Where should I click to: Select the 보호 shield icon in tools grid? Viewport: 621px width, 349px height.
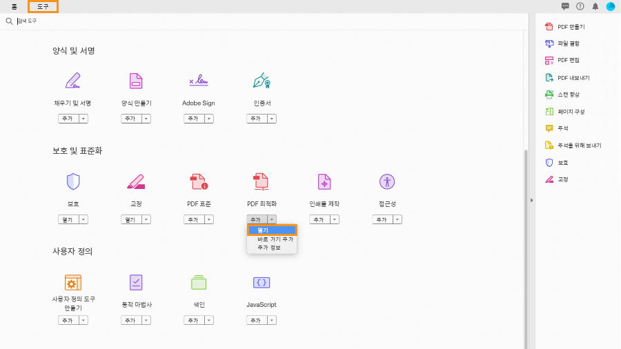click(72, 181)
